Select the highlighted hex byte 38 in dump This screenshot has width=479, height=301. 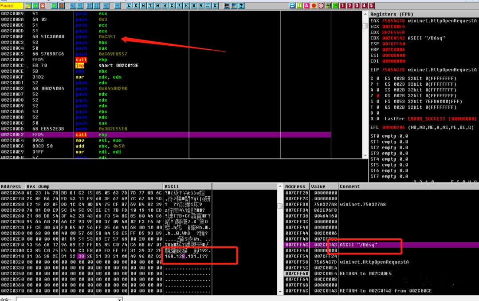point(81,256)
